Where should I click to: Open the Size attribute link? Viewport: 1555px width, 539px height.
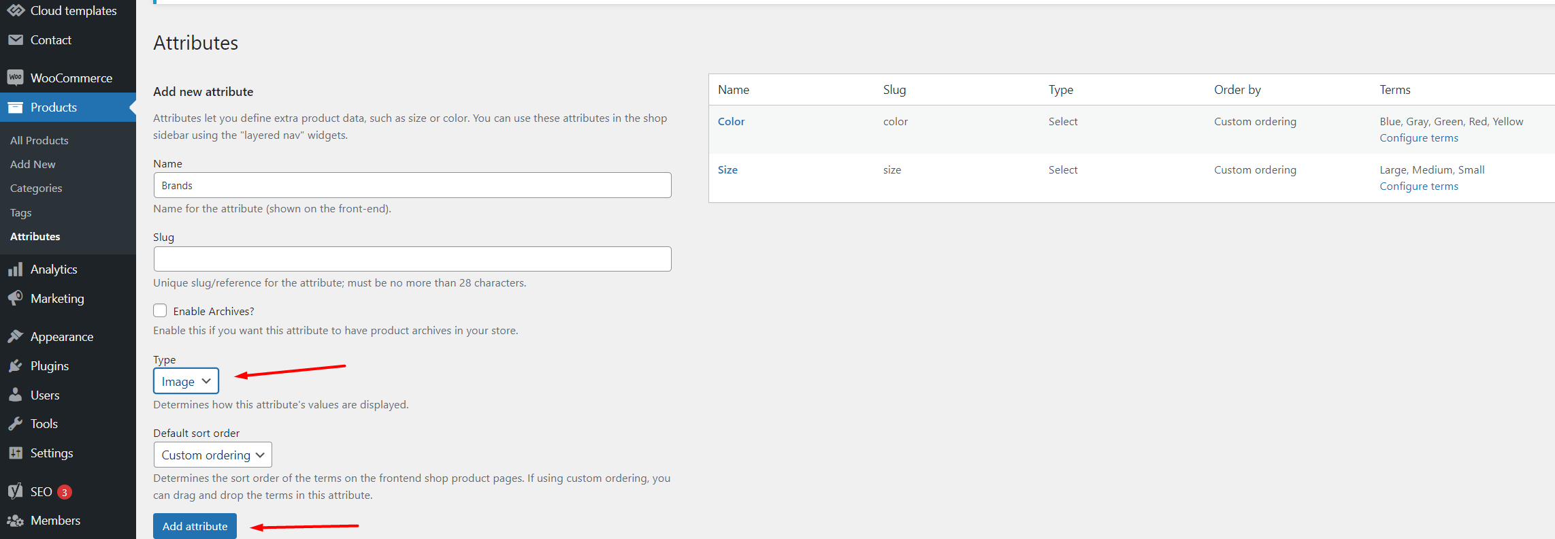(727, 169)
